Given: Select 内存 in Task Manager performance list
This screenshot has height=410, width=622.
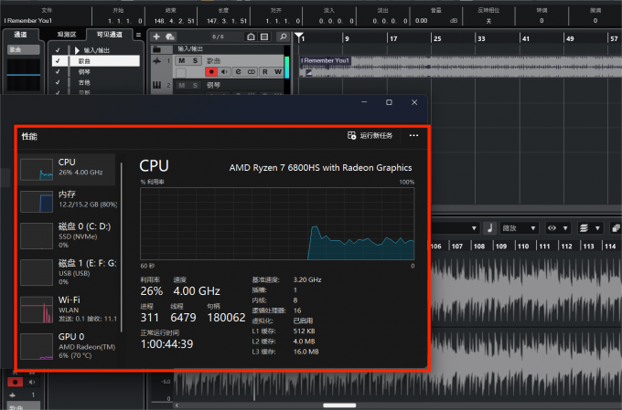Looking at the screenshot, I should click(x=69, y=201).
